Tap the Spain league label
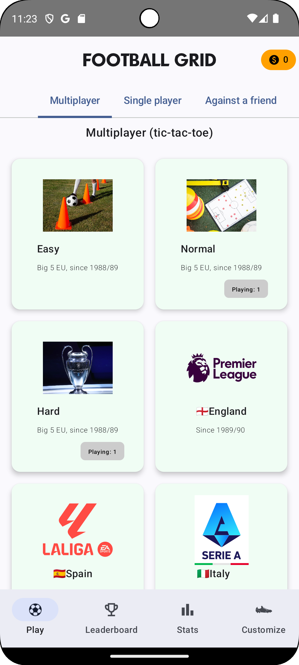This screenshot has height=665, width=299. tap(73, 574)
